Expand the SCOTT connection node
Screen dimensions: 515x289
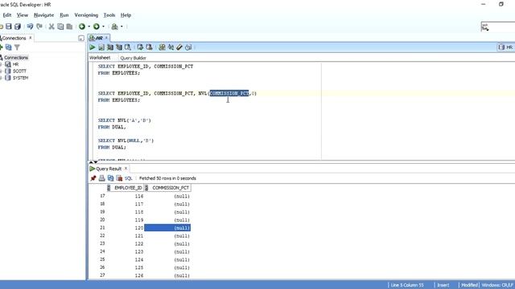click(x=1, y=71)
